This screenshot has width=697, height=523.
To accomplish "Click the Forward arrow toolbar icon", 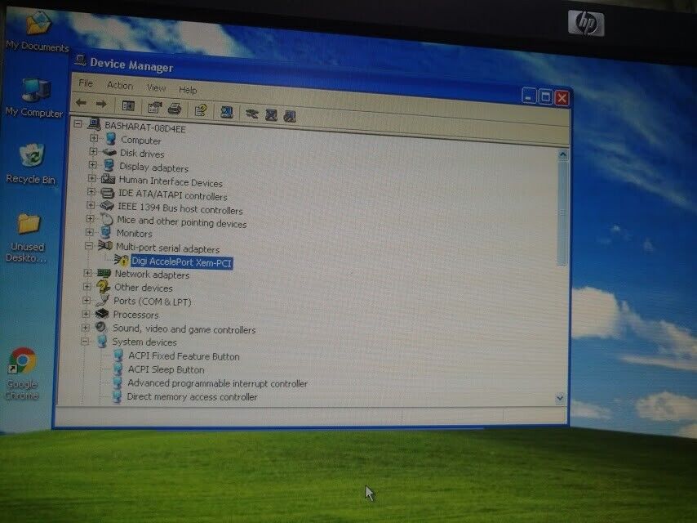I will click(101, 104).
